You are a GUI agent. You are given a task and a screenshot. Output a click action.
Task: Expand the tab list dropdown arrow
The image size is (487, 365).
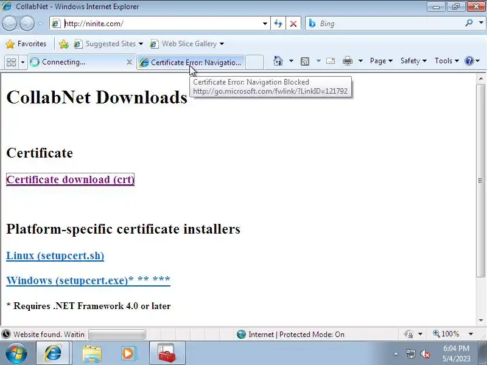click(23, 63)
